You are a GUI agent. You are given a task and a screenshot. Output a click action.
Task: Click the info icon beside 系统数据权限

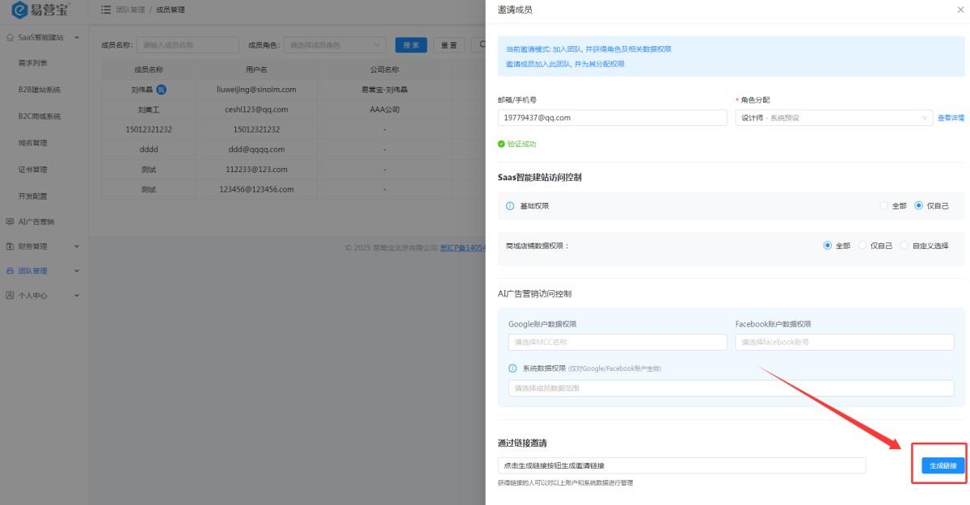[512, 368]
